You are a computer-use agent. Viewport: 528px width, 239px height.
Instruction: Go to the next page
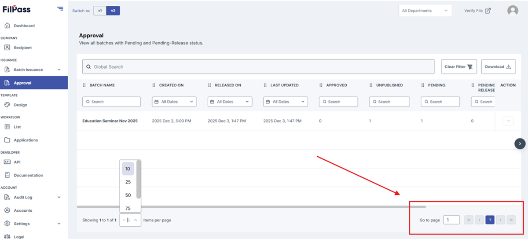[500, 220]
